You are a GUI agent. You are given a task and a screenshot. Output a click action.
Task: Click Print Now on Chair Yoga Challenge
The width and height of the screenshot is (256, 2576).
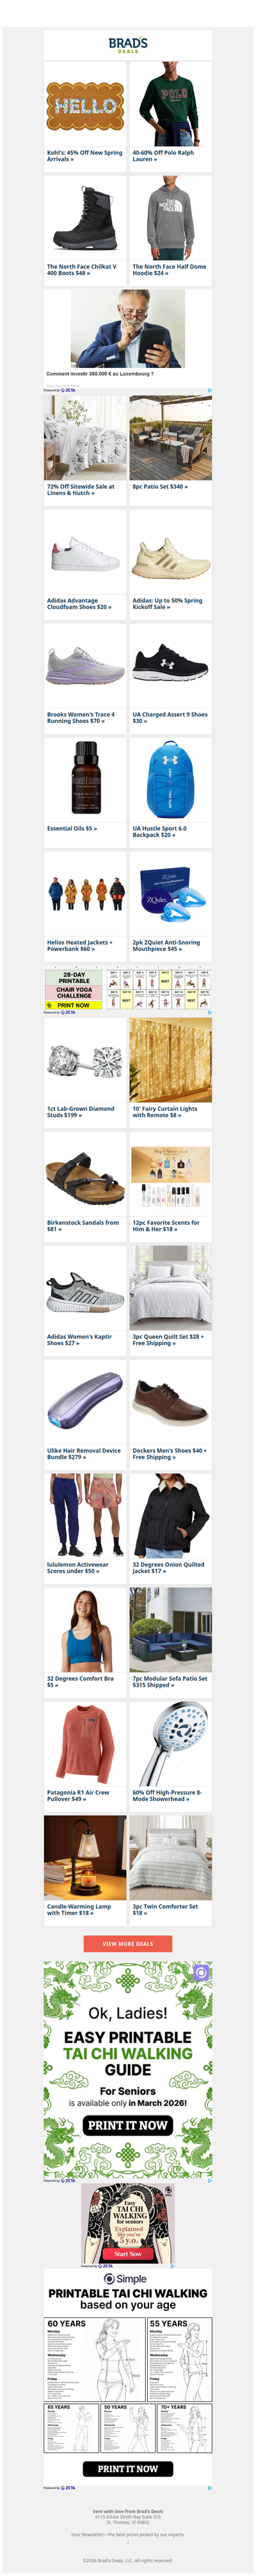pyautogui.click(x=74, y=1005)
